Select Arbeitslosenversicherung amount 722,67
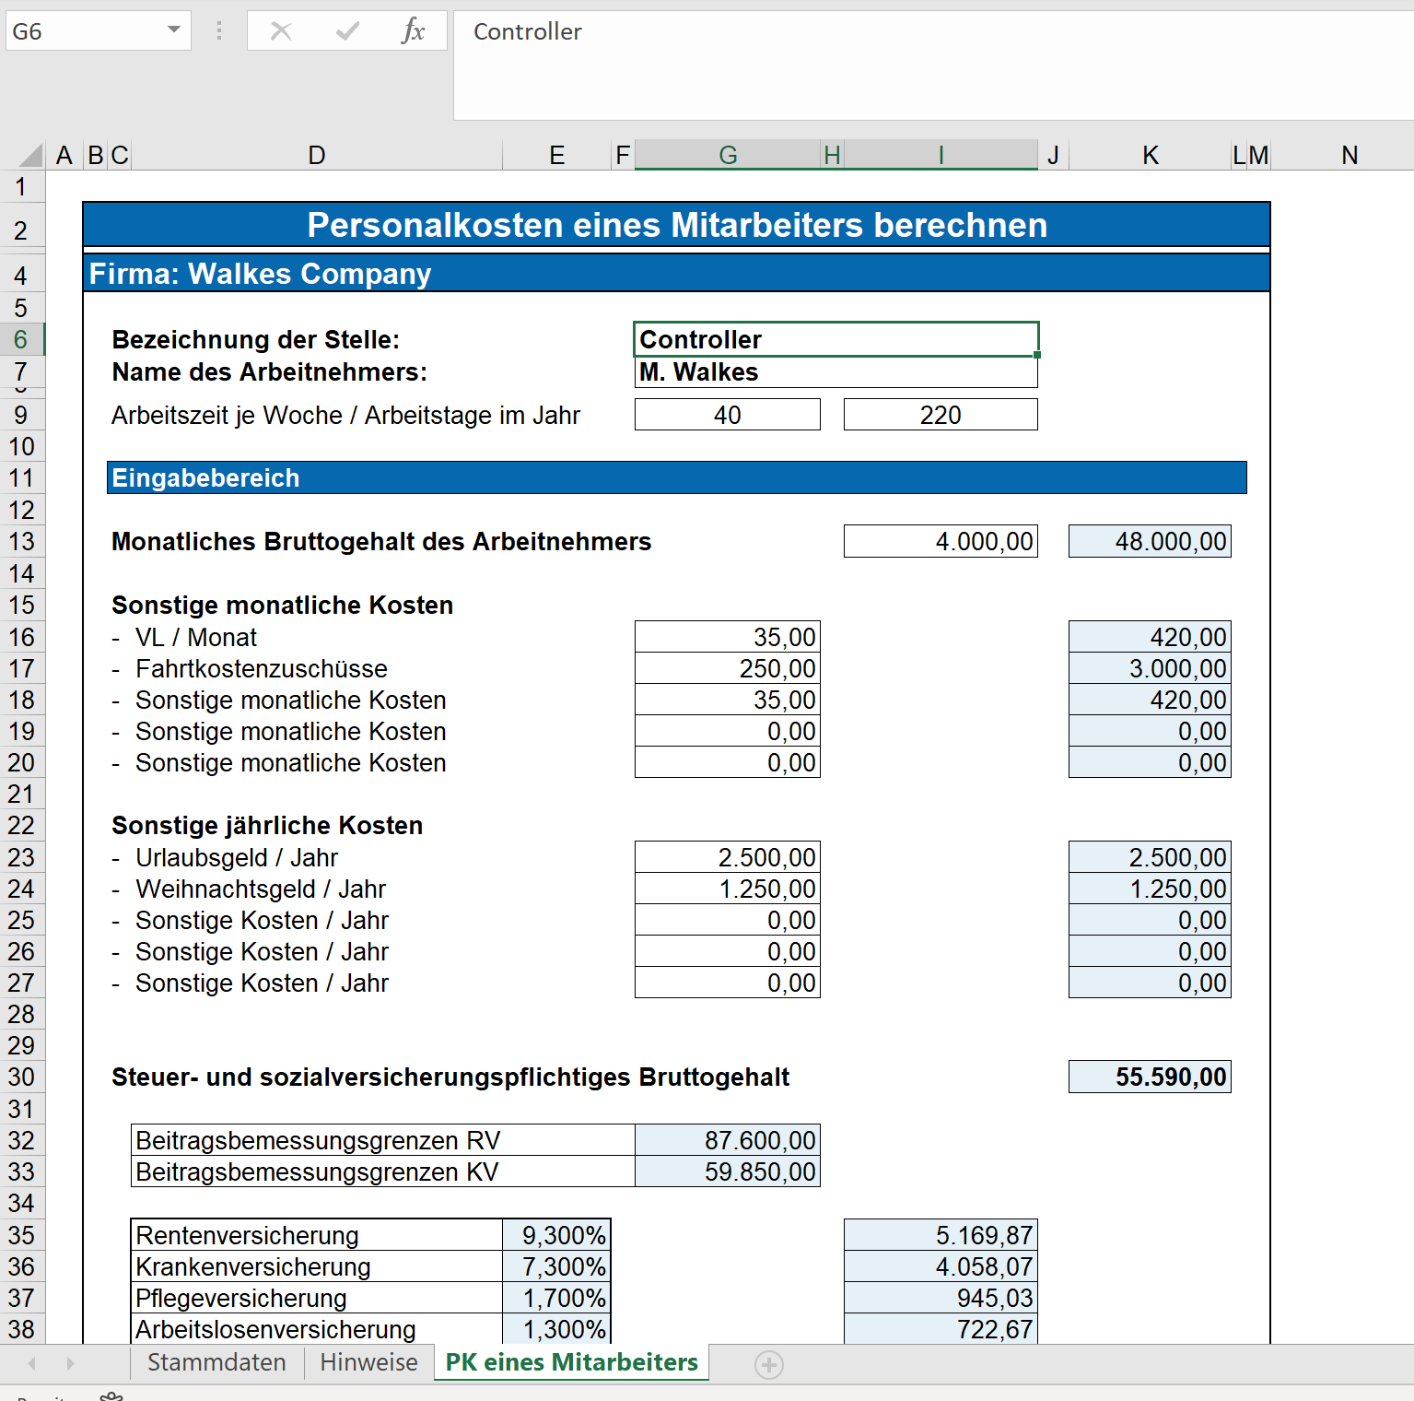 click(x=941, y=1329)
